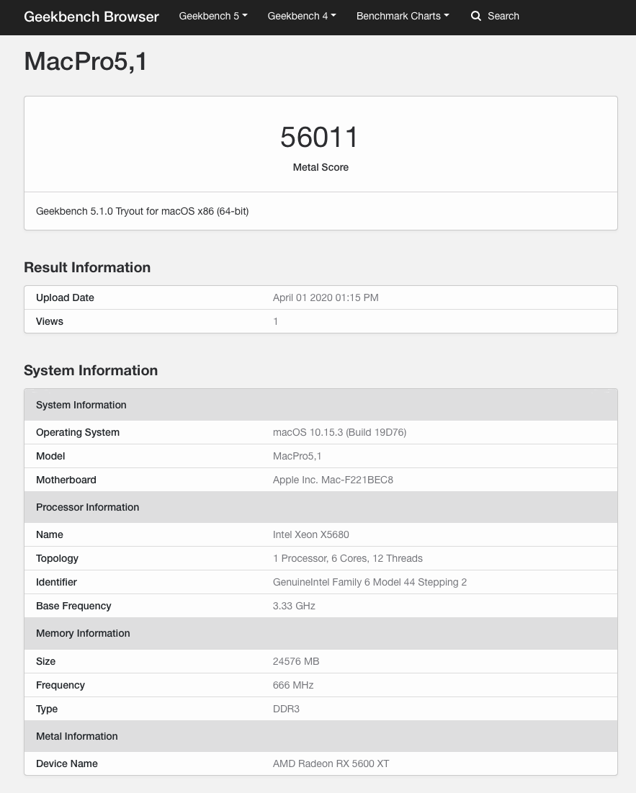
Task: Click the Base Frequency row label
Action: pos(73,606)
